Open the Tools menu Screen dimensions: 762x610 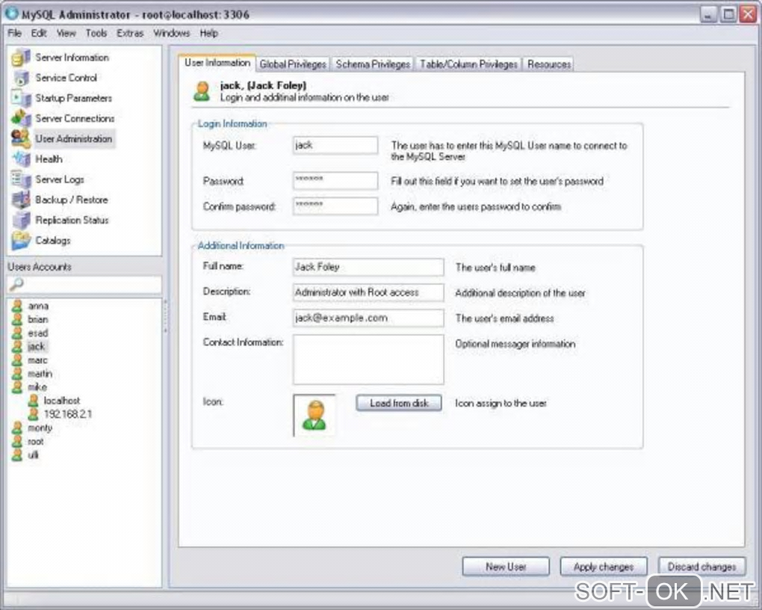(x=96, y=33)
